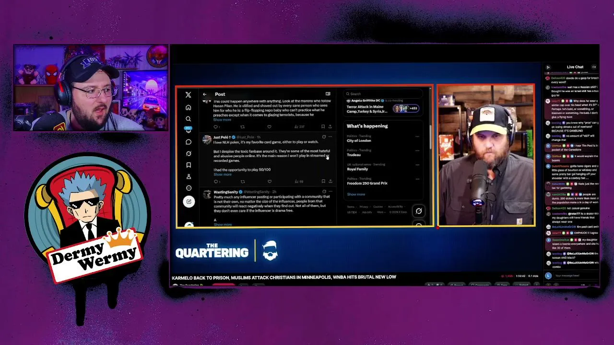Open options for Royal Family trend

tap(417, 165)
